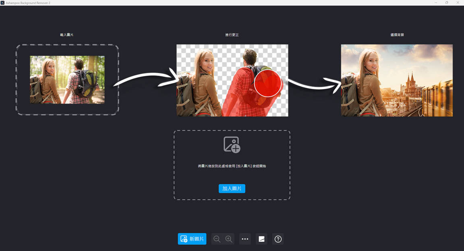Click the Ashampoo logo icon in toolbar
This screenshot has width=464, height=251.
click(261, 239)
